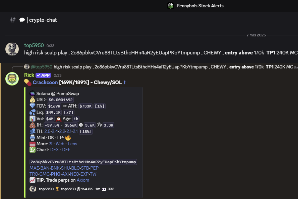
Task: Click the channel hashtag lock icon
Action: (12, 20)
